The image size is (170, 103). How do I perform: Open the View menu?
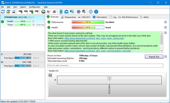point(15,7)
